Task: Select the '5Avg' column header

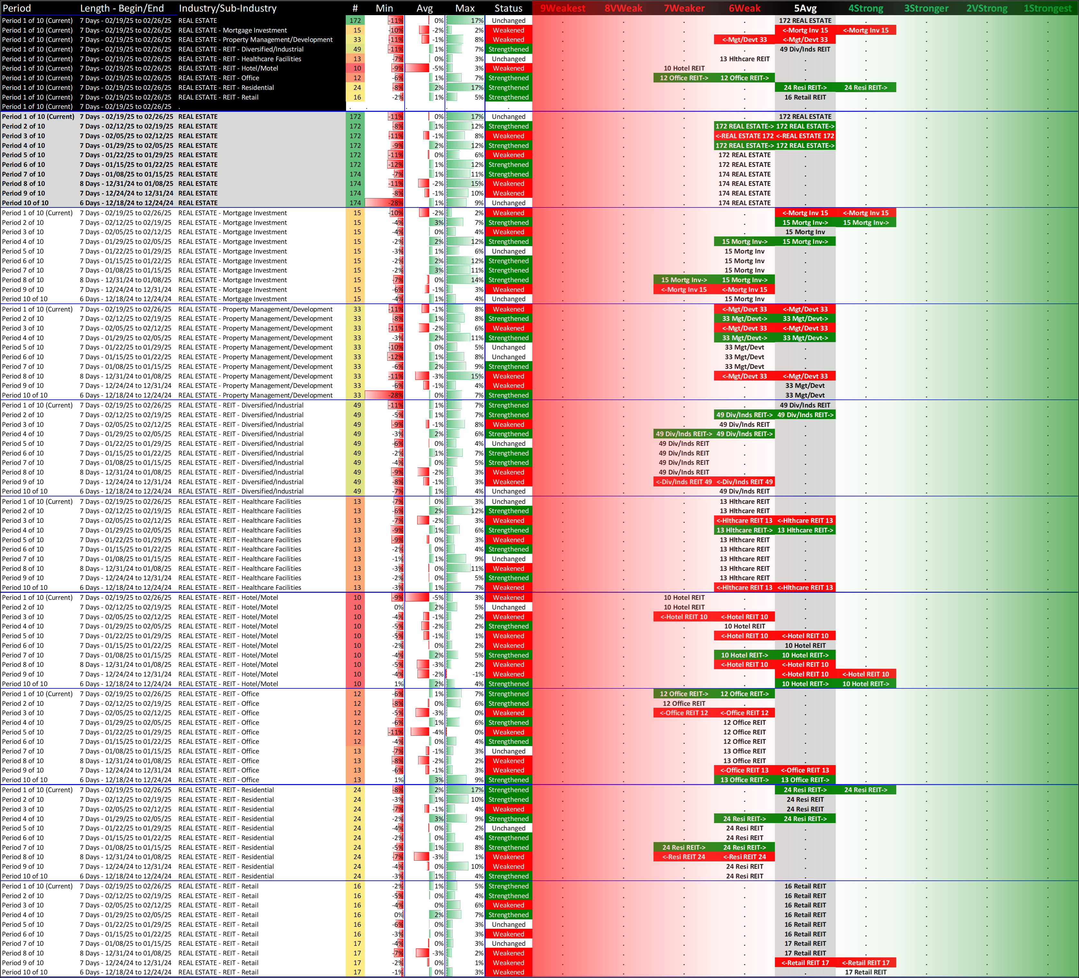Action: coord(805,8)
